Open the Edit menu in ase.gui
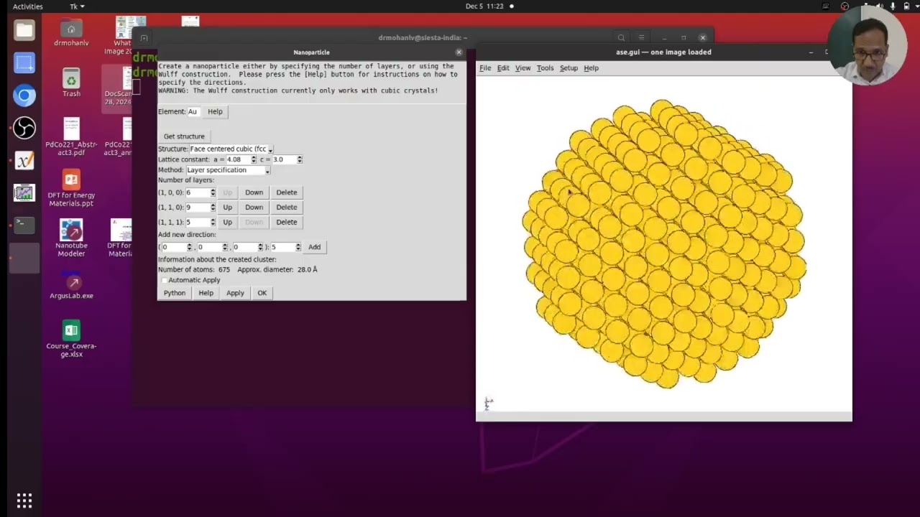This screenshot has width=920, height=517. (x=503, y=68)
